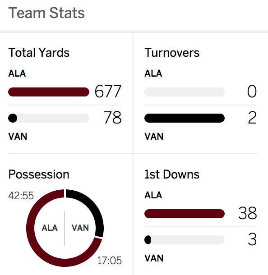Select the Total Yards title
Viewport: 268px width, 275px height.
(x=39, y=52)
